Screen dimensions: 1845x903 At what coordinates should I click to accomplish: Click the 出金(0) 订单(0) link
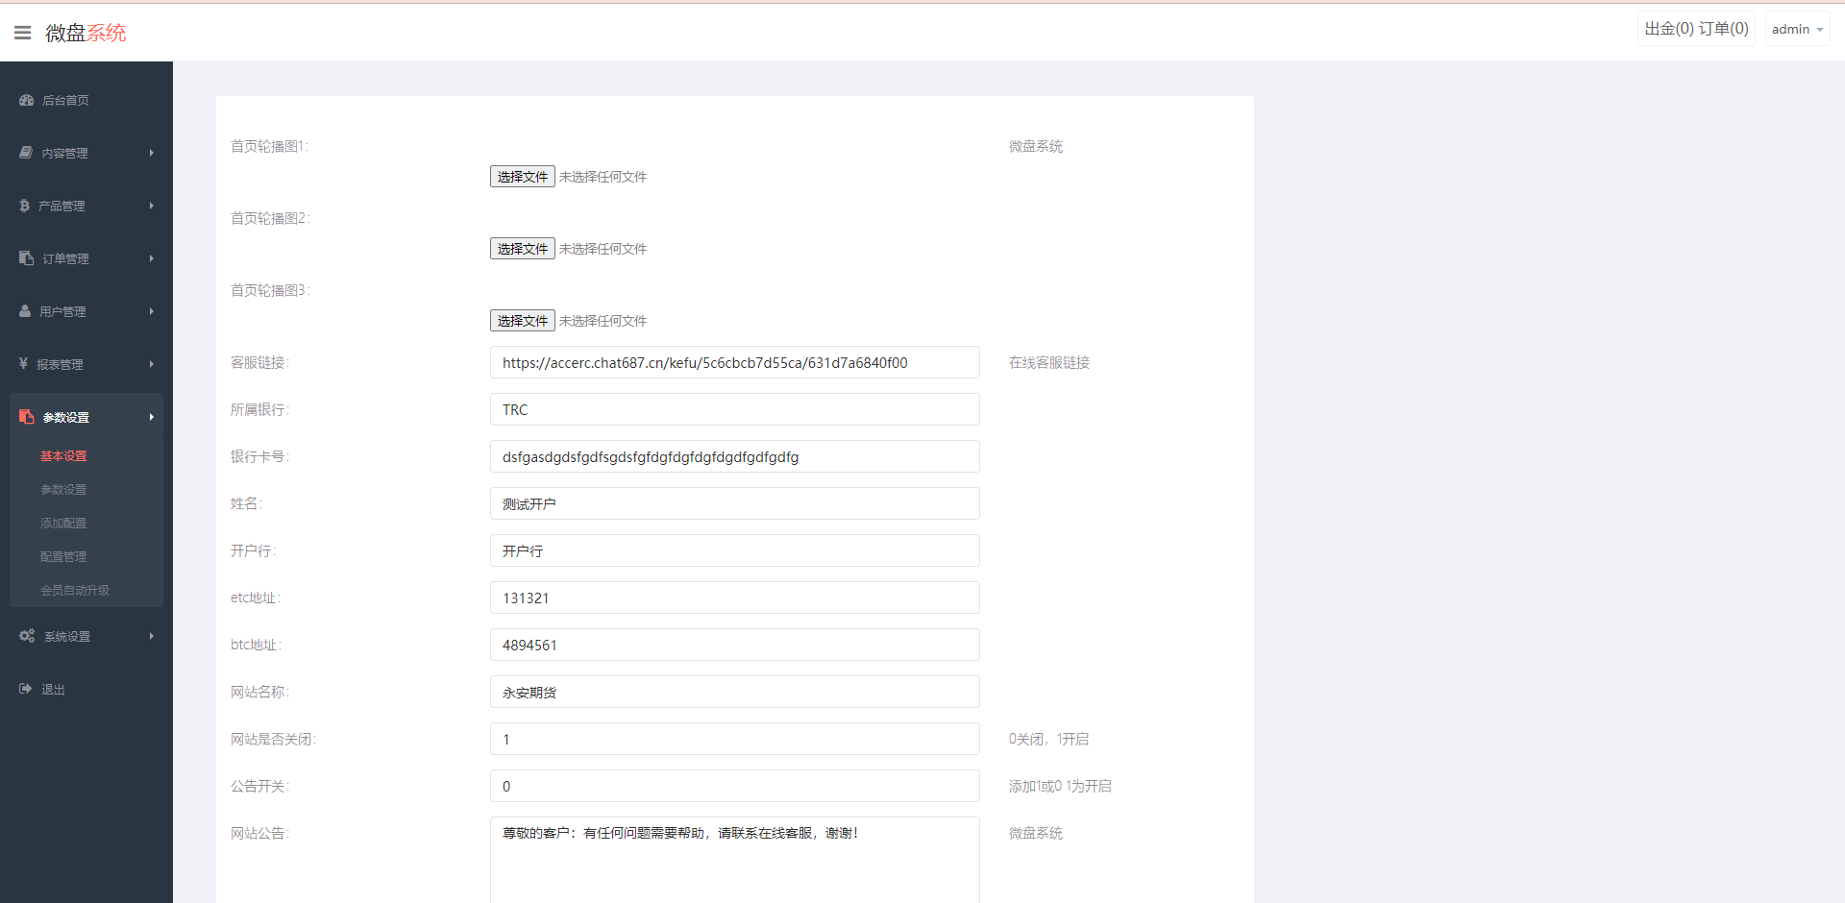1696,28
